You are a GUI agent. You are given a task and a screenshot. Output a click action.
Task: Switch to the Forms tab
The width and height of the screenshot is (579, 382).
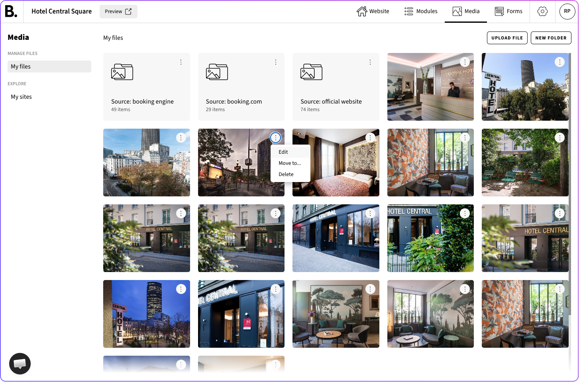(x=508, y=12)
